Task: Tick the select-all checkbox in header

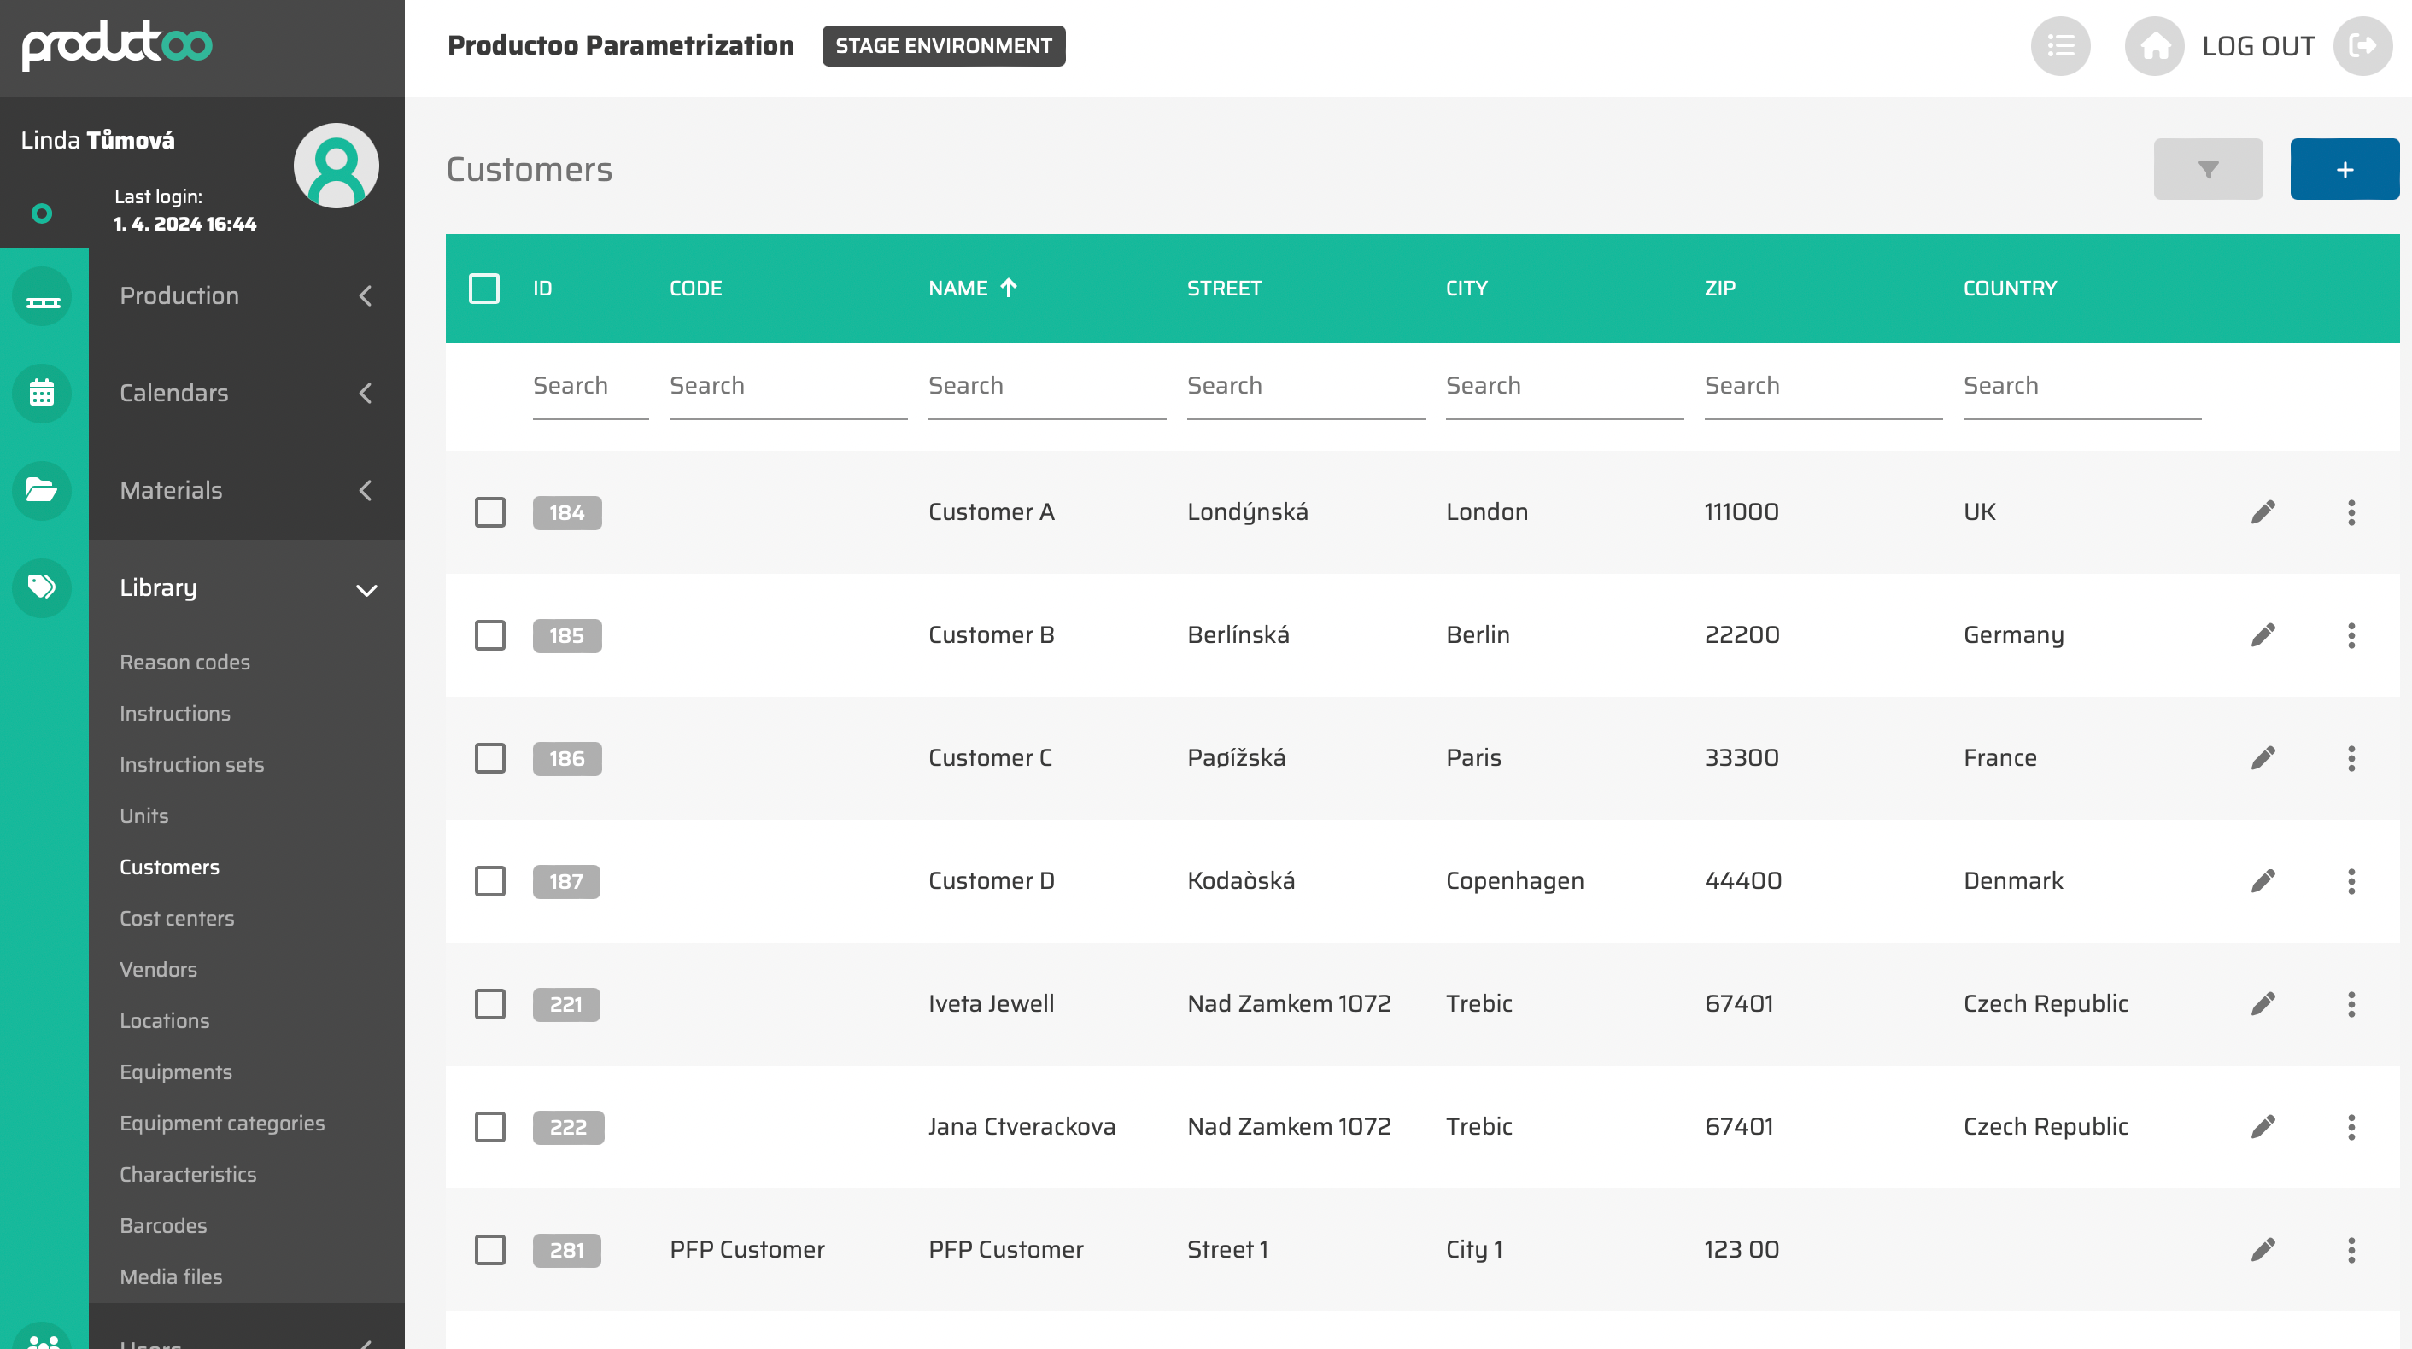Action: [x=484, y=289]
